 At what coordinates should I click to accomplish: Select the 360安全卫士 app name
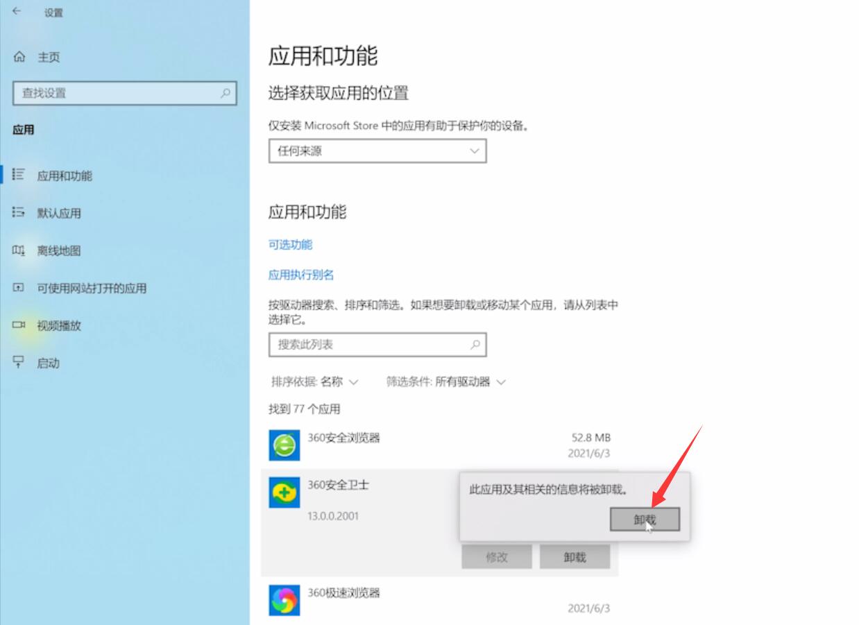(338, 485)
